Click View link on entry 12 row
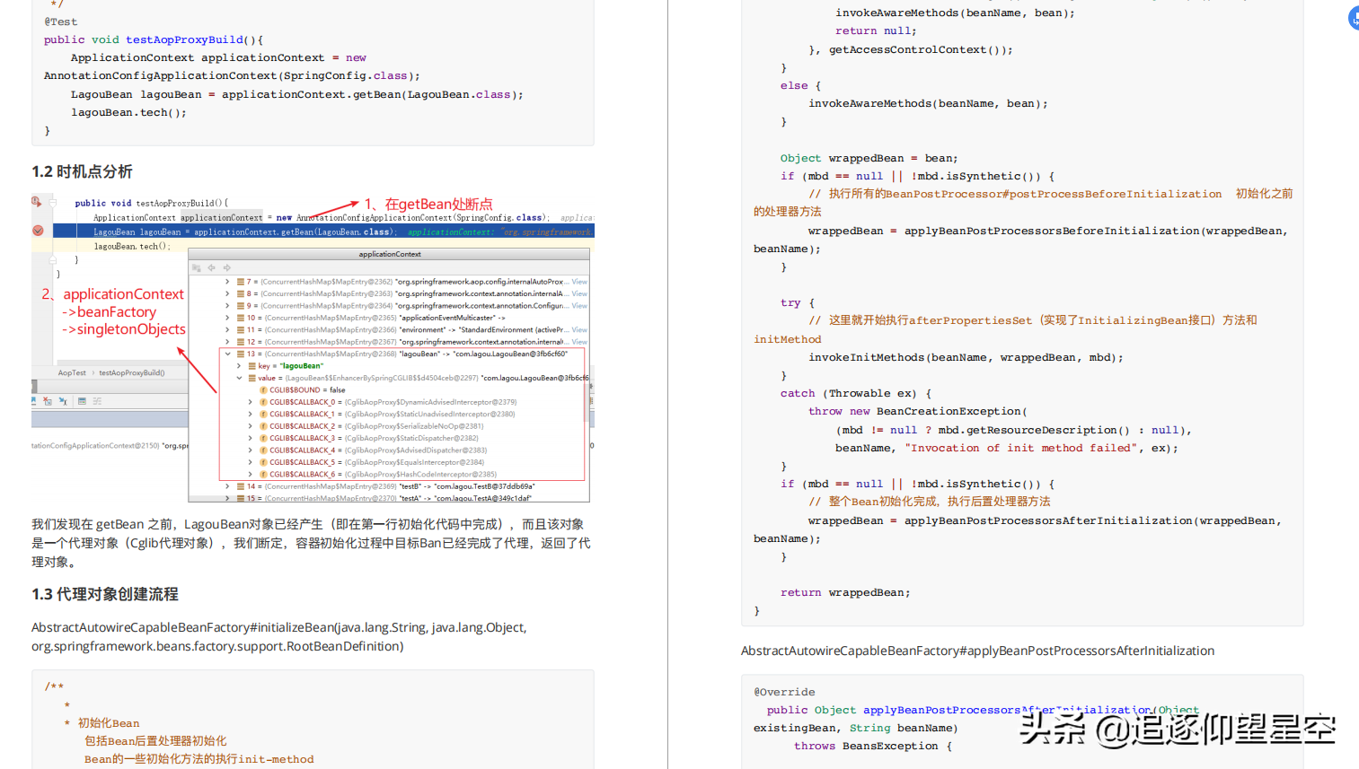This screenshot has height=769, width=1359. 579,342
